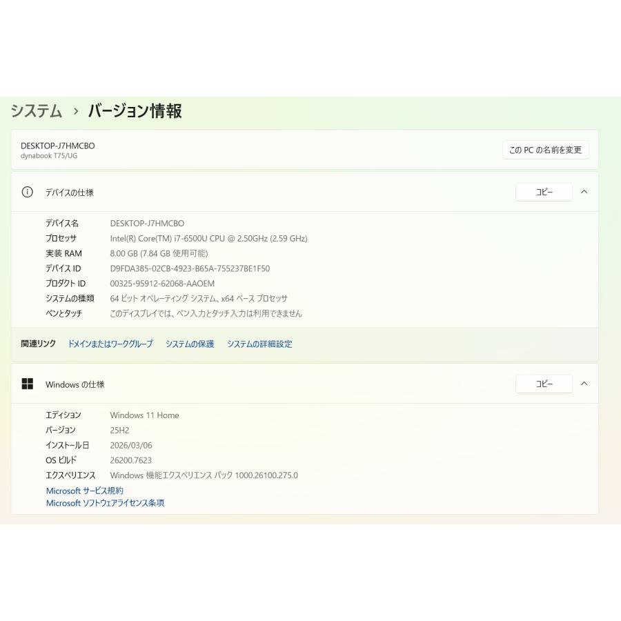Open ドメインまたはワークグループ link
Image resolution: width=621 pixels, height=621 pixels.
click(x=110, y=344)
